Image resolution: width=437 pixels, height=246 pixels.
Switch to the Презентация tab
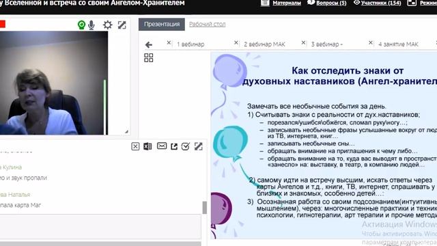(x=162, y=25)
